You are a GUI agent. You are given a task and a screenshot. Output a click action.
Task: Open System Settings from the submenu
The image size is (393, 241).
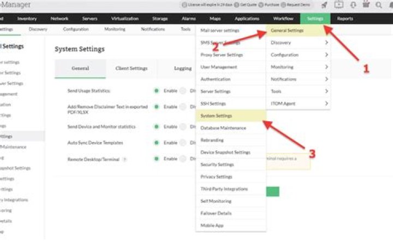pyautogui.click(x=230, y=116)
